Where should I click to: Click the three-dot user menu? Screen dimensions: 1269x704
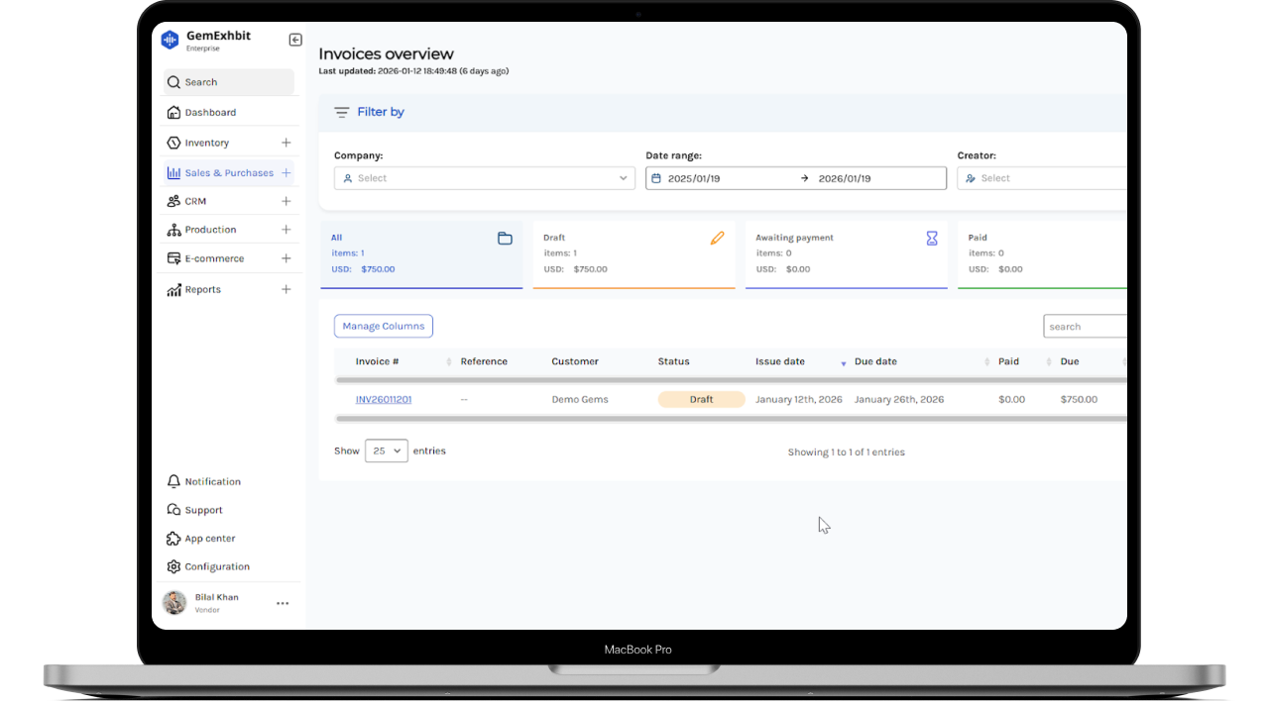point(283,603)
